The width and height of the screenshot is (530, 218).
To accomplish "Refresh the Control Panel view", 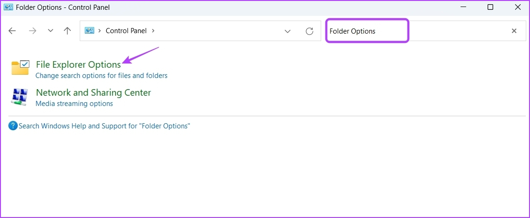I will tap(309, 31).
